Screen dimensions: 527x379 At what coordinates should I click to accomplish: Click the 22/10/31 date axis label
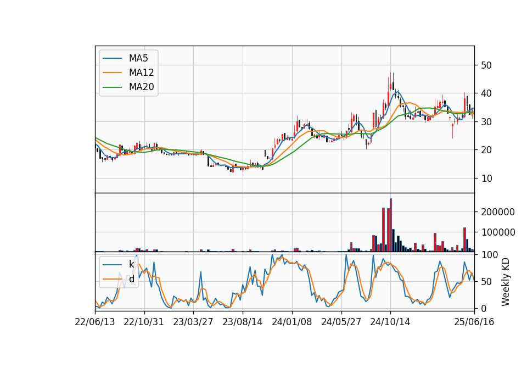coord(143,322)
